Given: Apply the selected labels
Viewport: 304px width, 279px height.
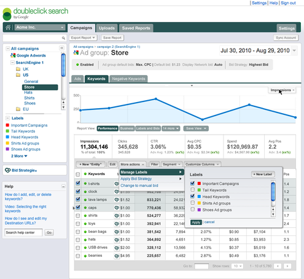Looking at the screenshot, I should (196, 222).
